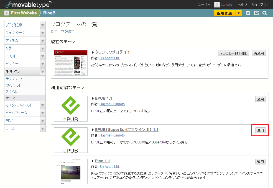Expand the メンバー menu arrow
Image resolution: width=273 pixels, height=188 pixels.
43,64
